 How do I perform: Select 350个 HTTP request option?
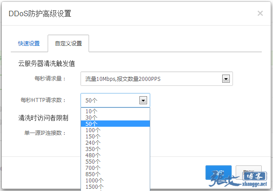pos(93,149)
